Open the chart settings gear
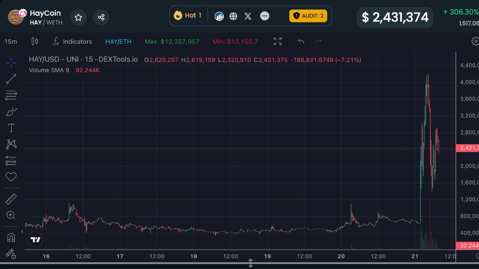The height and width of the screenshot is (269, 479). 475,41
